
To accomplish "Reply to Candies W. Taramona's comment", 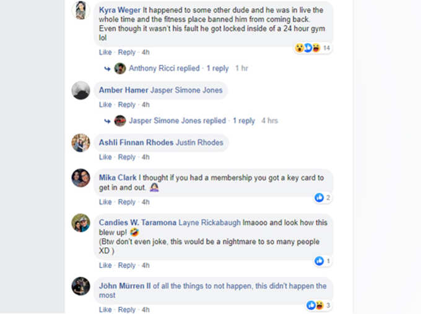I will click(x=127, y=265).
